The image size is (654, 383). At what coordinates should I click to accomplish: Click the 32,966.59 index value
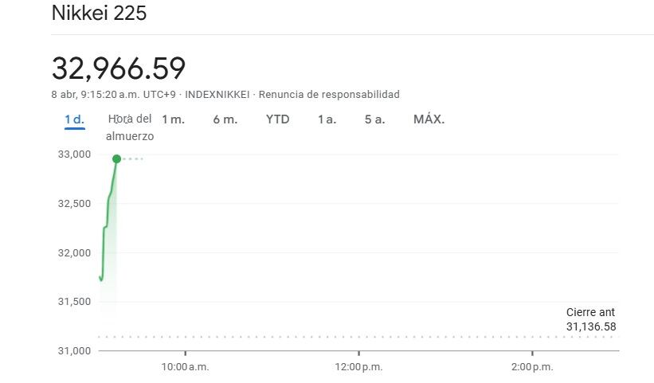(119, 68)
